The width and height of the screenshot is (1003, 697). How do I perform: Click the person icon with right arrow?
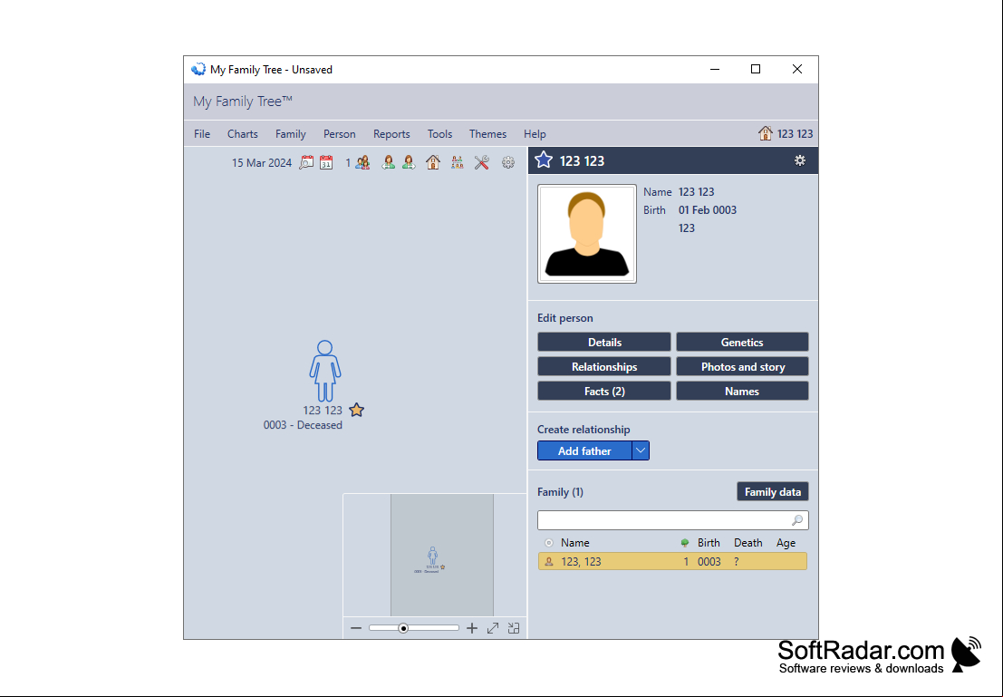pyautogui.click(x=409, y=162)
